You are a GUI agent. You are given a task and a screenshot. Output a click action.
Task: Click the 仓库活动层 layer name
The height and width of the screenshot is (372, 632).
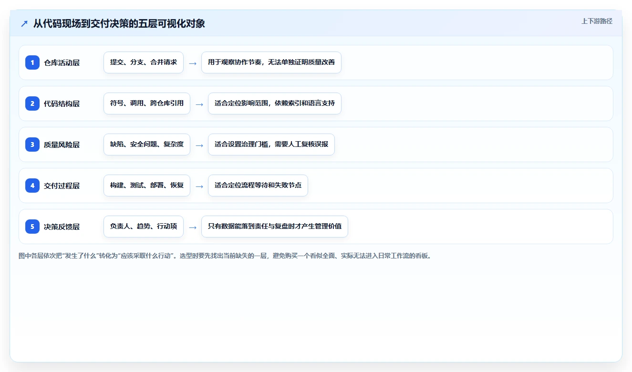(62, 62)
